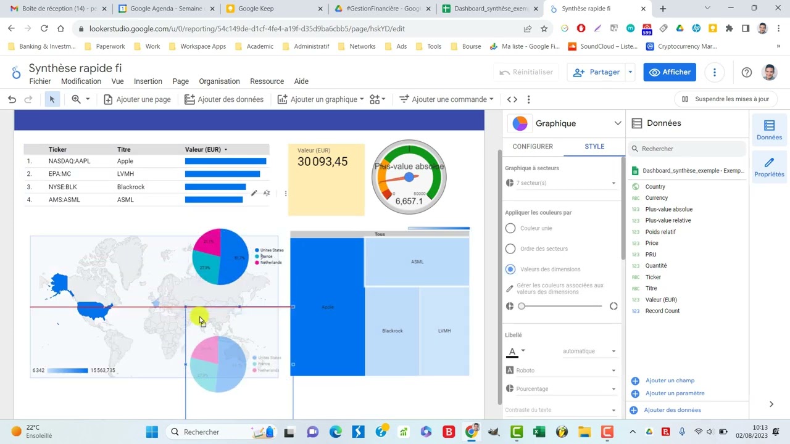Select the Record Count field
The image size is (790, 444).
pyautogui.click(x=662, y=311)
